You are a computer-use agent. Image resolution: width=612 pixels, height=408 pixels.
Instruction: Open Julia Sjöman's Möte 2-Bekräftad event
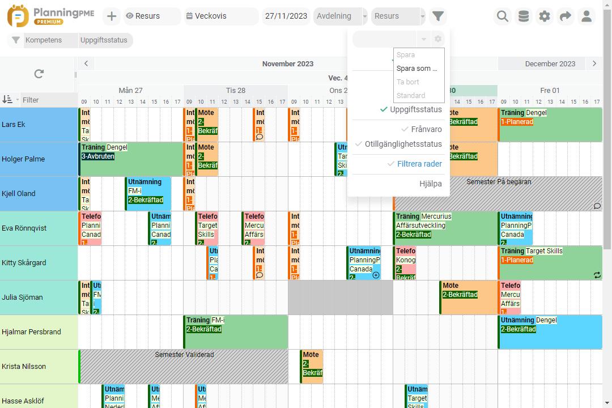[469, 297]
